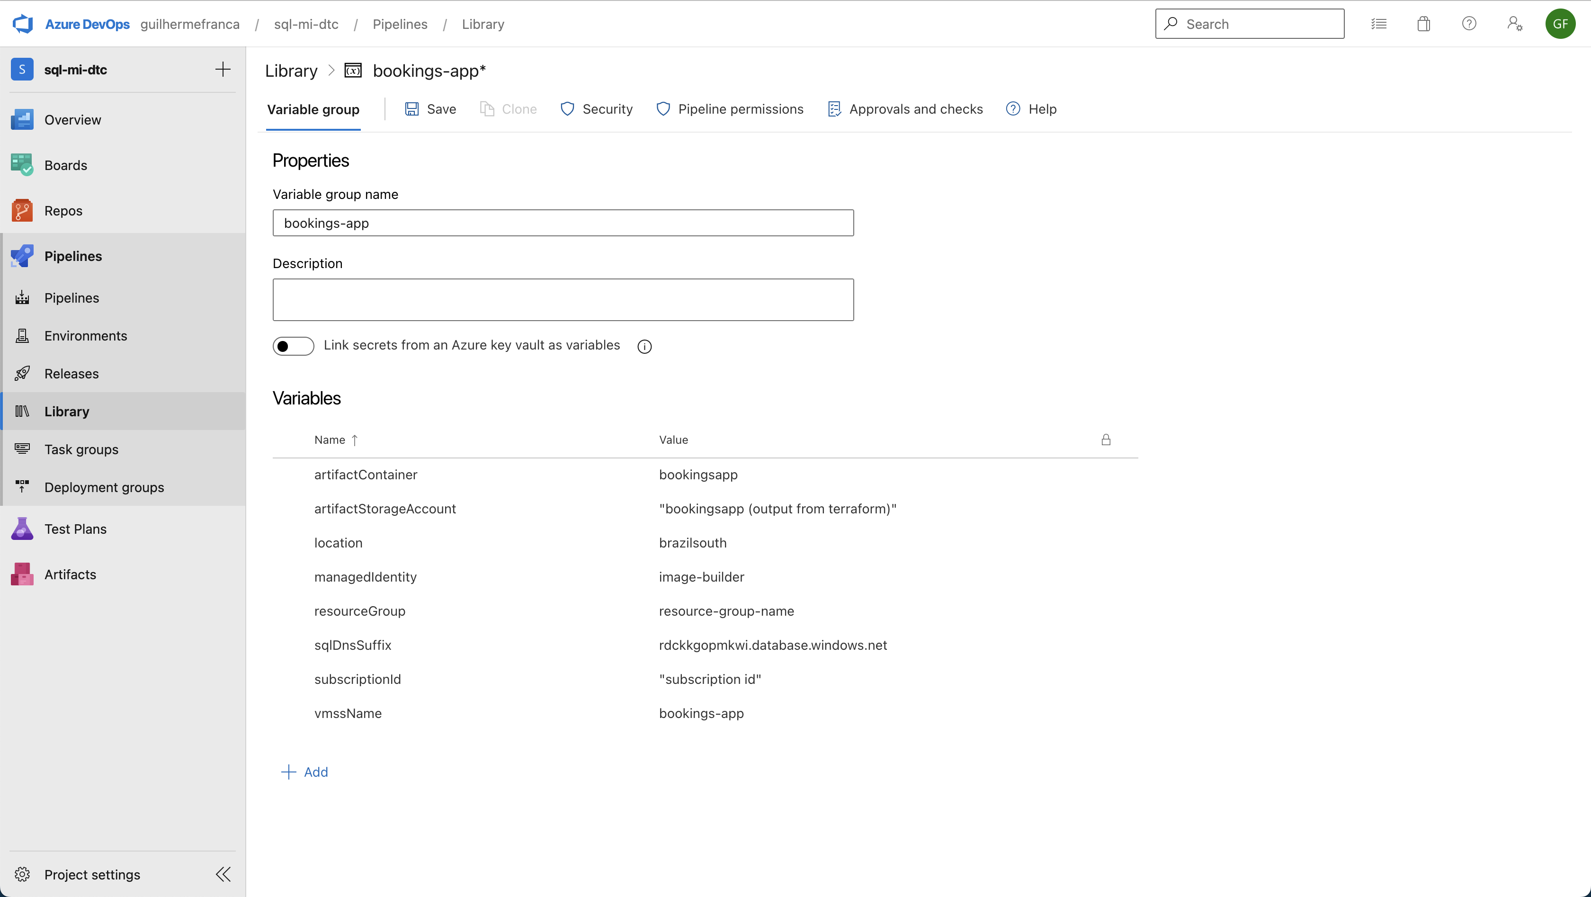Open Project settings gear
The height and width of the screenshot is (897, 1591).
point(23,874)
